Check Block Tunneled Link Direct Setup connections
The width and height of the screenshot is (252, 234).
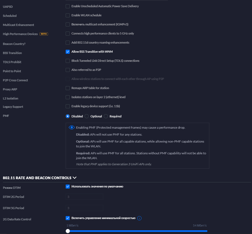pyautogui.click(x=68, y=61)
